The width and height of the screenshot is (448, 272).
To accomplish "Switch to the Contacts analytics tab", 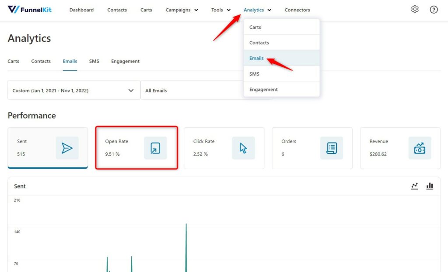I will pyautogui.click(x=41, y=61).
